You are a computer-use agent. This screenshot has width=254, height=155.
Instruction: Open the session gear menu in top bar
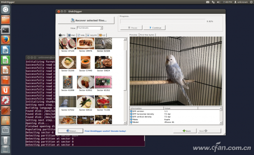(251, 2)
